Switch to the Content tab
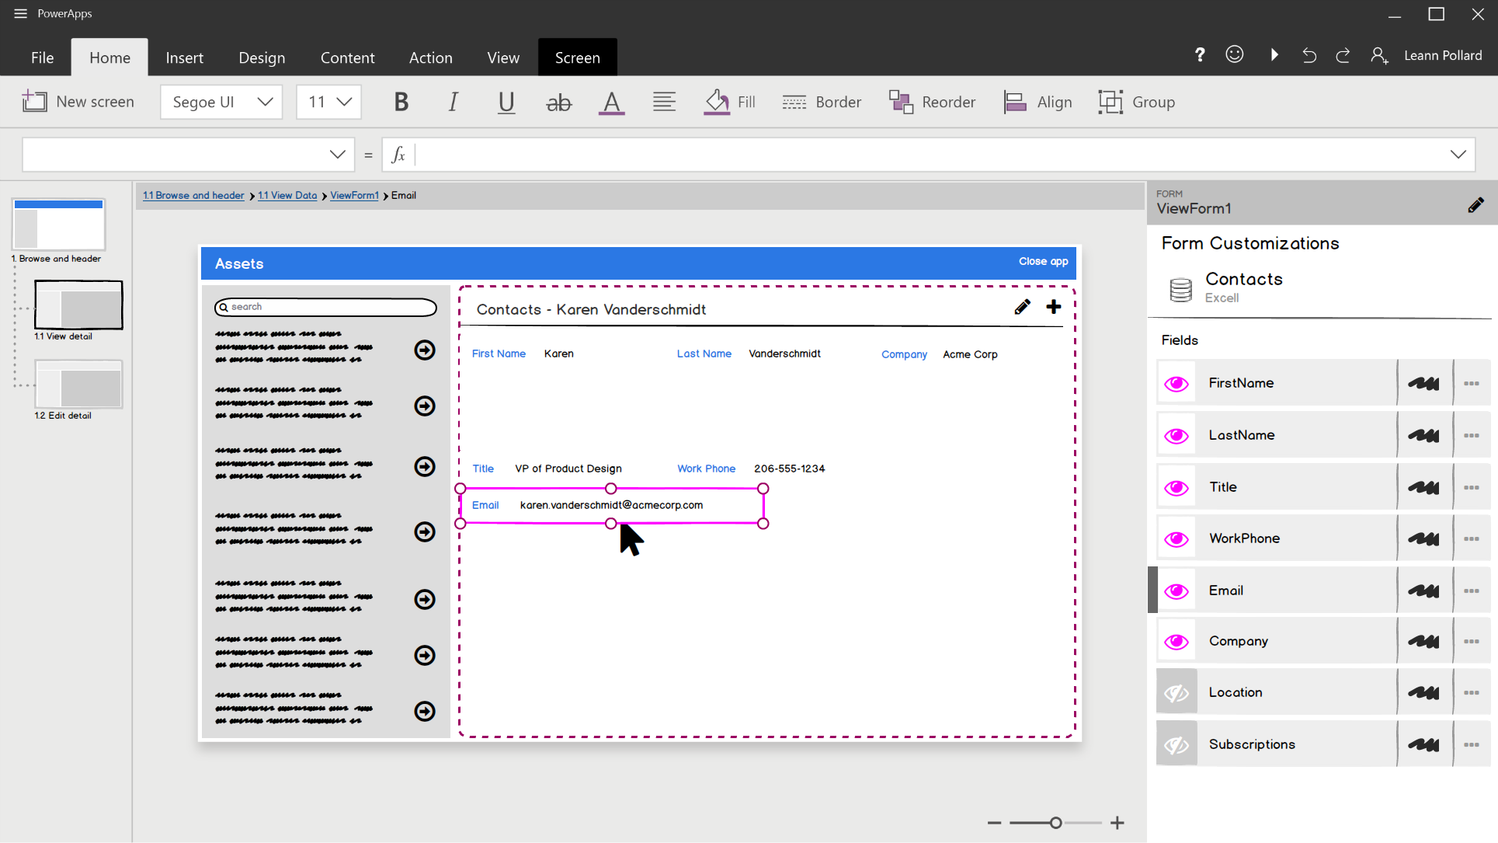 (347, 57)
